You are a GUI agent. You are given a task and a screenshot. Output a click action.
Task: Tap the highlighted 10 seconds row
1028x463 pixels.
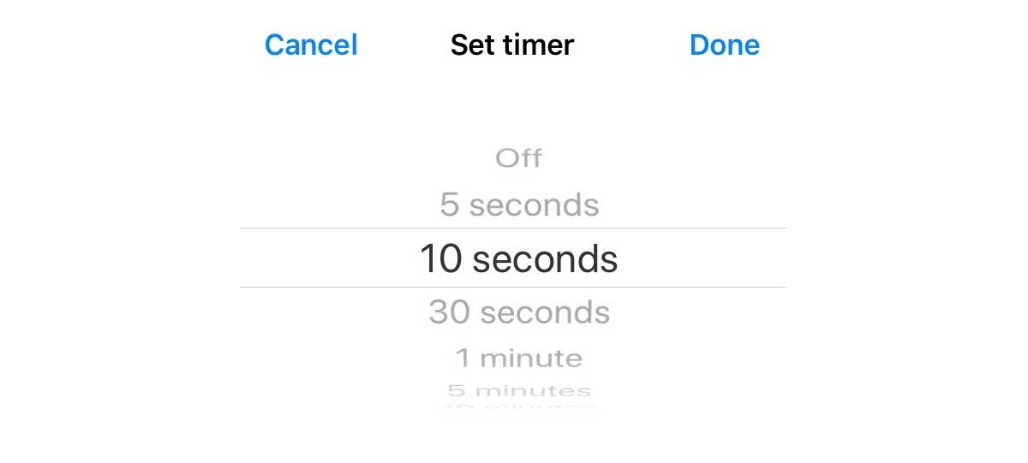tap(512, 258)
